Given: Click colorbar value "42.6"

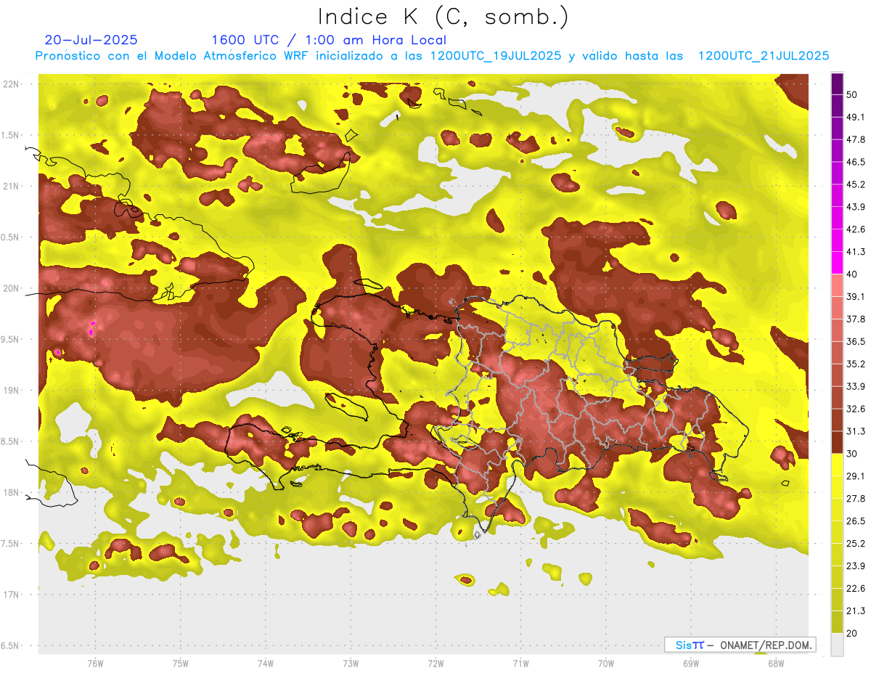Looking at the screenshot, I should point(856,229).
